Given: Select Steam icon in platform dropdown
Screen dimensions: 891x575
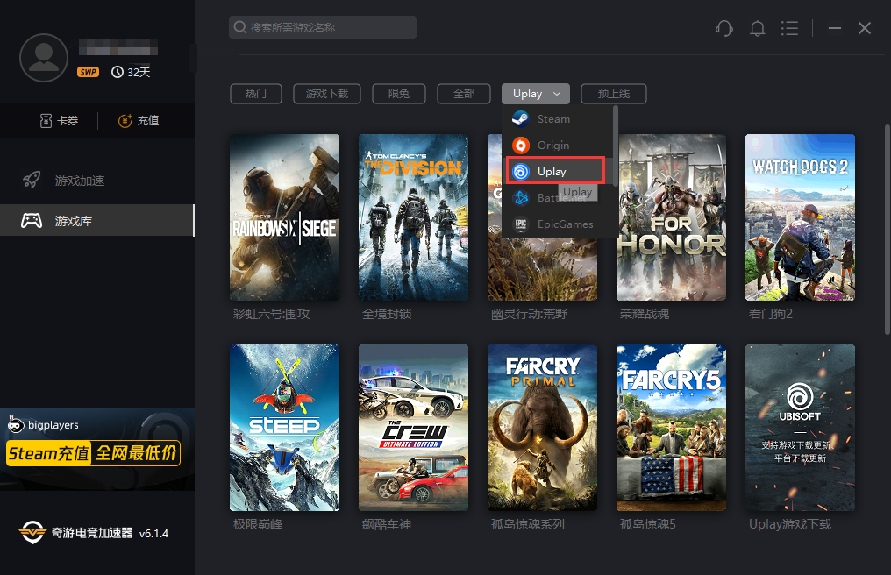Looking at the screenshot, I should point(521,118).
